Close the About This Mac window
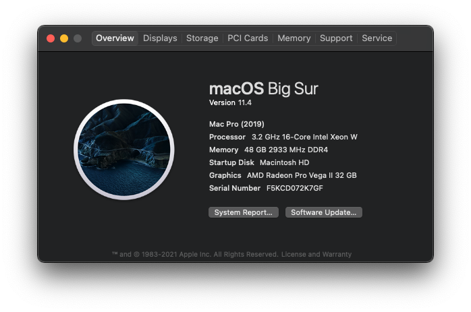Screen dimensions: 471x312 (x=51, y=38)
